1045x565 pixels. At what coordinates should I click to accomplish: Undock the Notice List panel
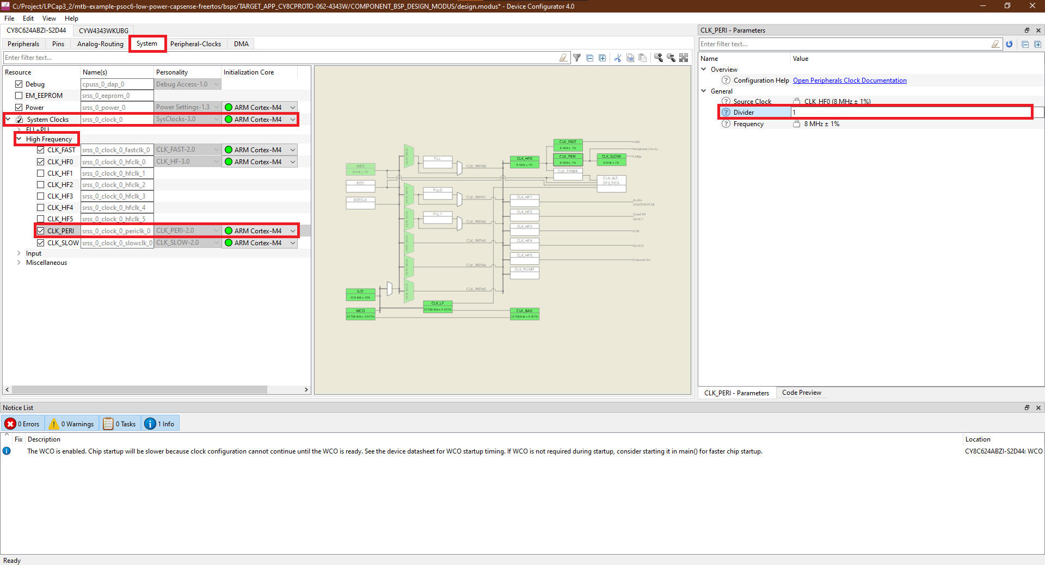click(x=1027, y=408)
